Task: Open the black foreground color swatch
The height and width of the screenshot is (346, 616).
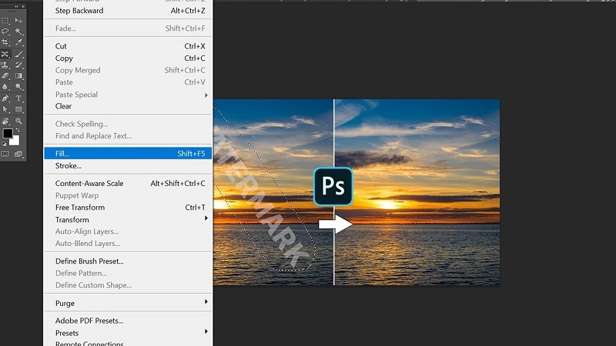Action: [x=7, y=134]
